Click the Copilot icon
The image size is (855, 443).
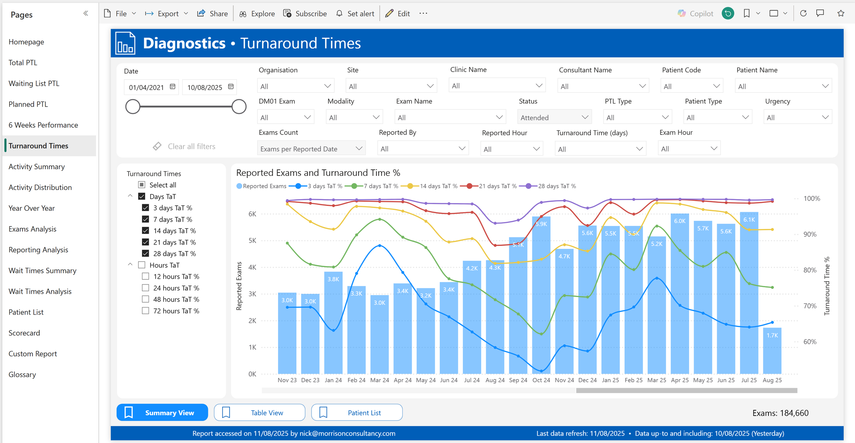[682, 13]
